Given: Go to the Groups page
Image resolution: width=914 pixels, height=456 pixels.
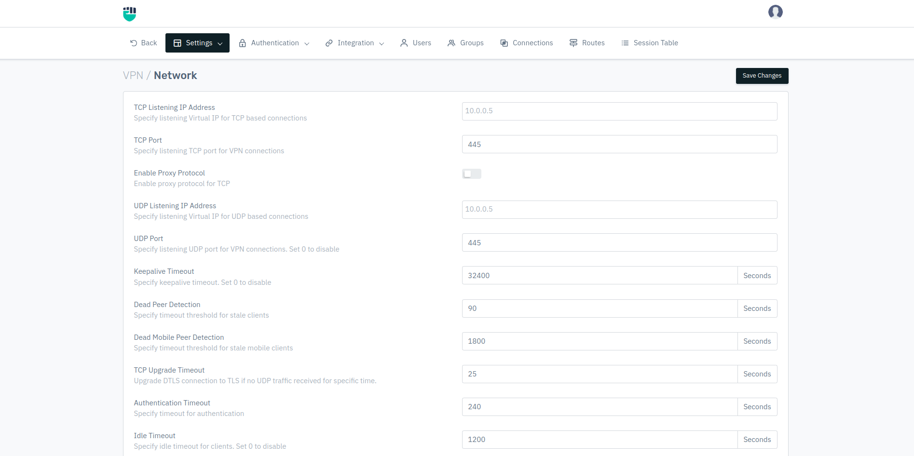Looking at the screenshot, I should 465,43.
